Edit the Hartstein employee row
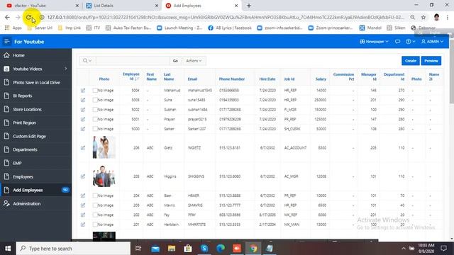This screenshot has height=255, width=454. pyautogui.click(x=83, y=225)
